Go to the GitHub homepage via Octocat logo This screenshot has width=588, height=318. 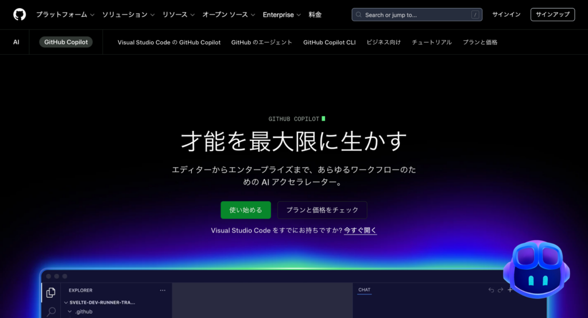tap(20, 14)
